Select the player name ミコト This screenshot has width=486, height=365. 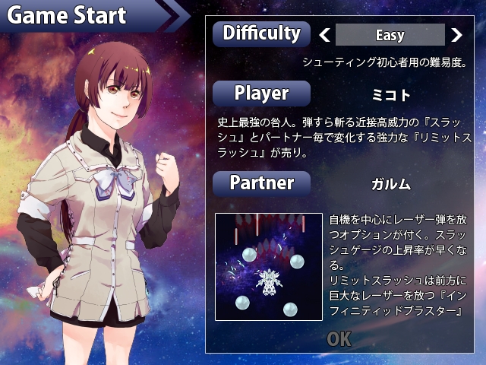click(391, 95)
